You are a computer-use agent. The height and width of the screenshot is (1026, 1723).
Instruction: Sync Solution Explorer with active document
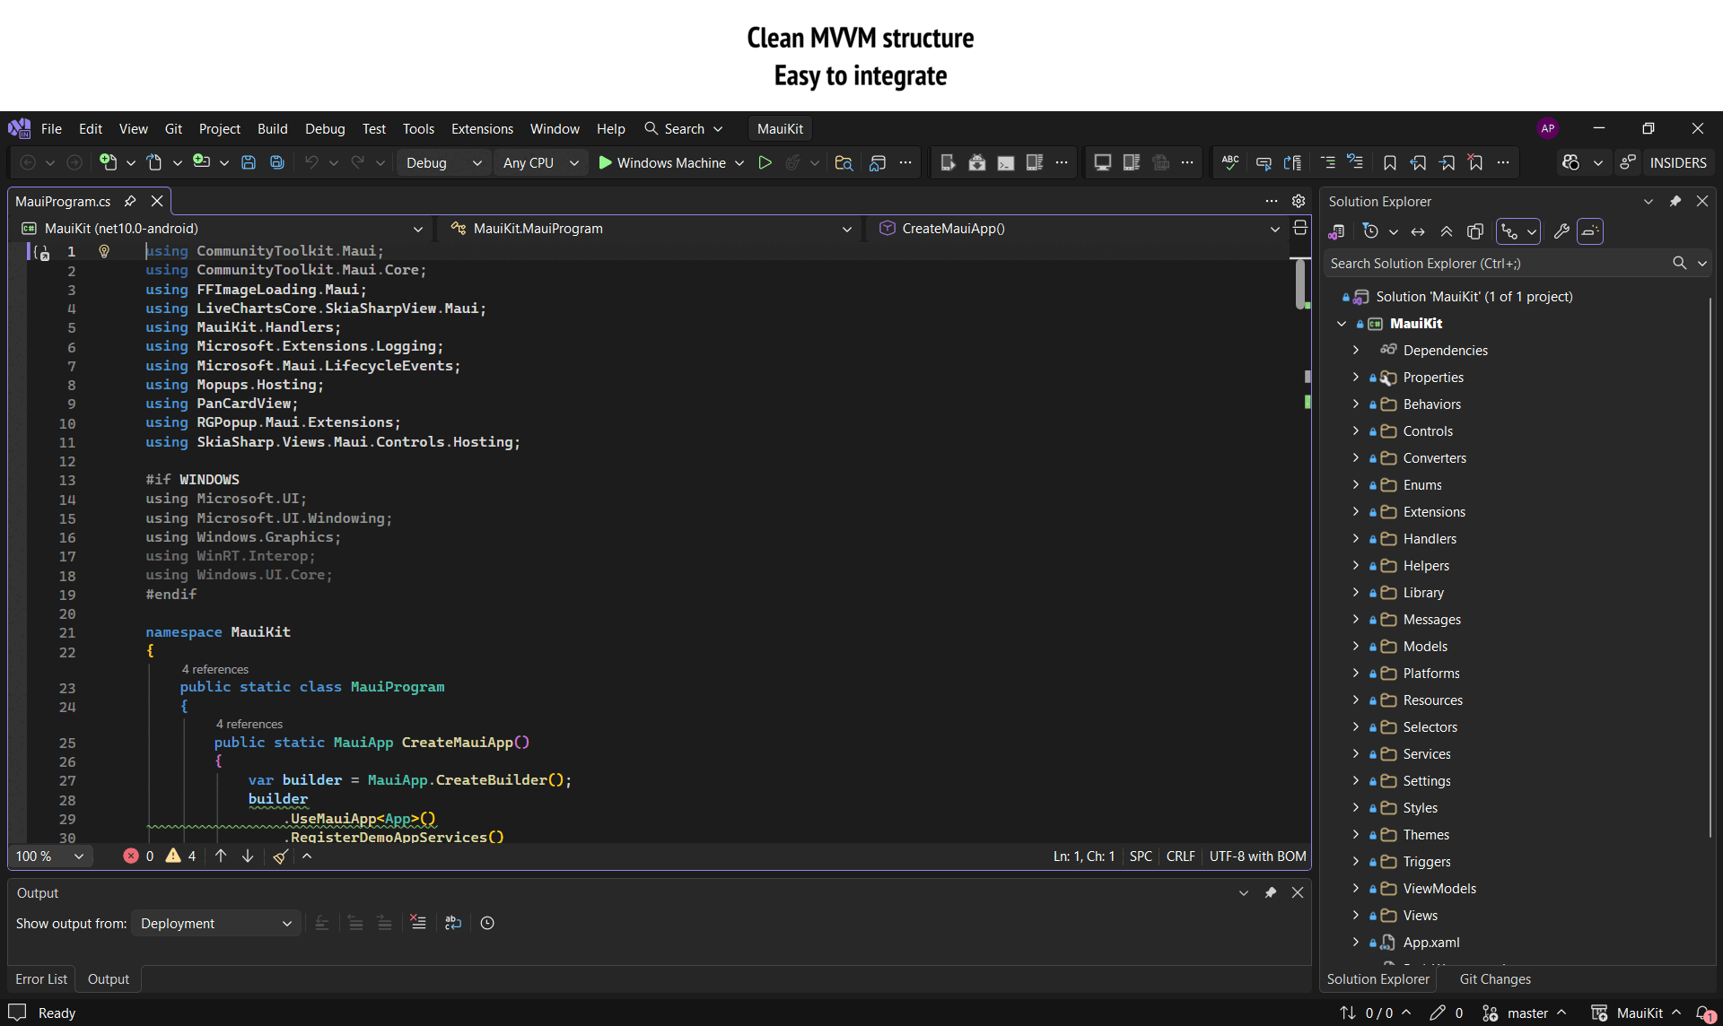pyautogui.click(x=1418, y=231)
